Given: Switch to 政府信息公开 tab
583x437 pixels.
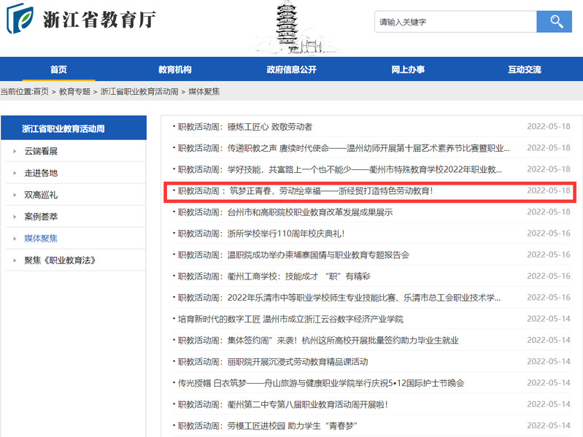Looking at the screenshot, I should [x=291, y=69].
